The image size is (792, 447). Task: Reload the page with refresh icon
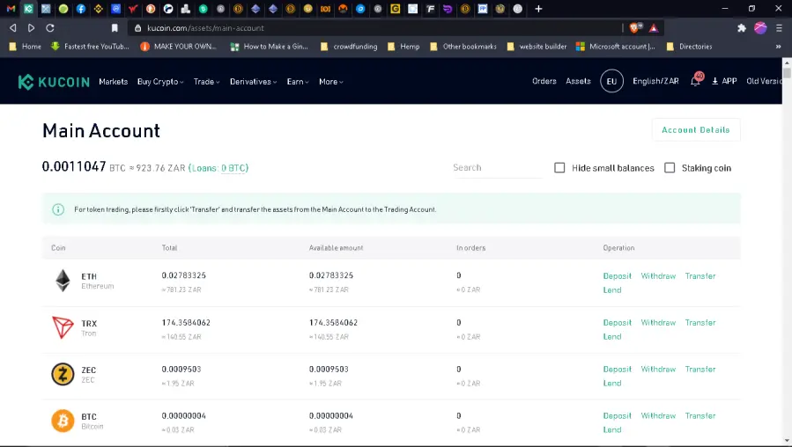pyautogui.click(x=50, y=28)
